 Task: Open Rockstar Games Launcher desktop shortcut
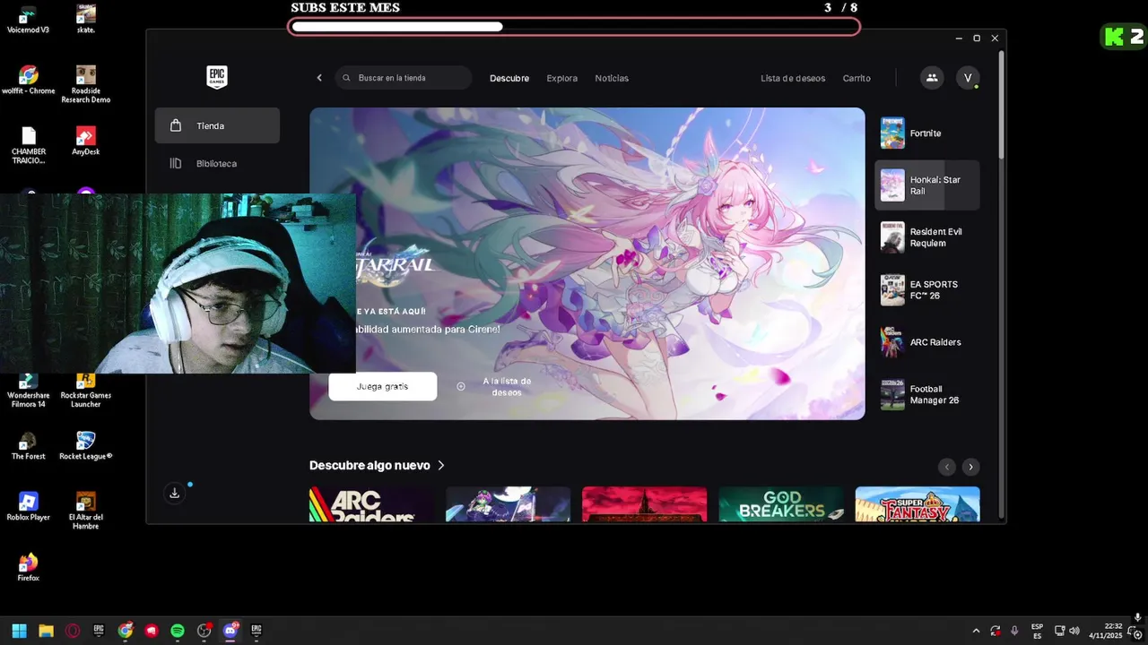[x=86, y=391]
